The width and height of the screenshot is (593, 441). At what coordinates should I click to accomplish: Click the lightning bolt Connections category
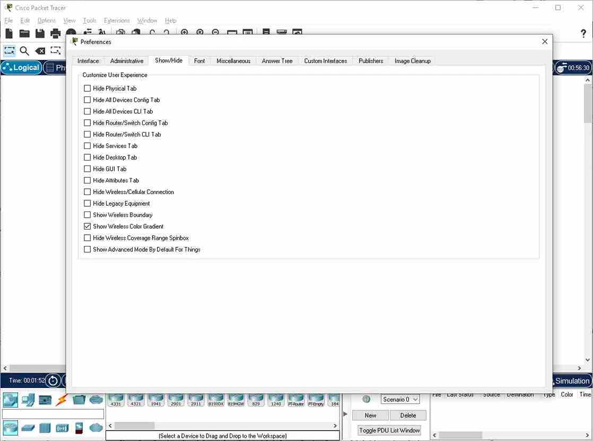click(x=62, y=400)
